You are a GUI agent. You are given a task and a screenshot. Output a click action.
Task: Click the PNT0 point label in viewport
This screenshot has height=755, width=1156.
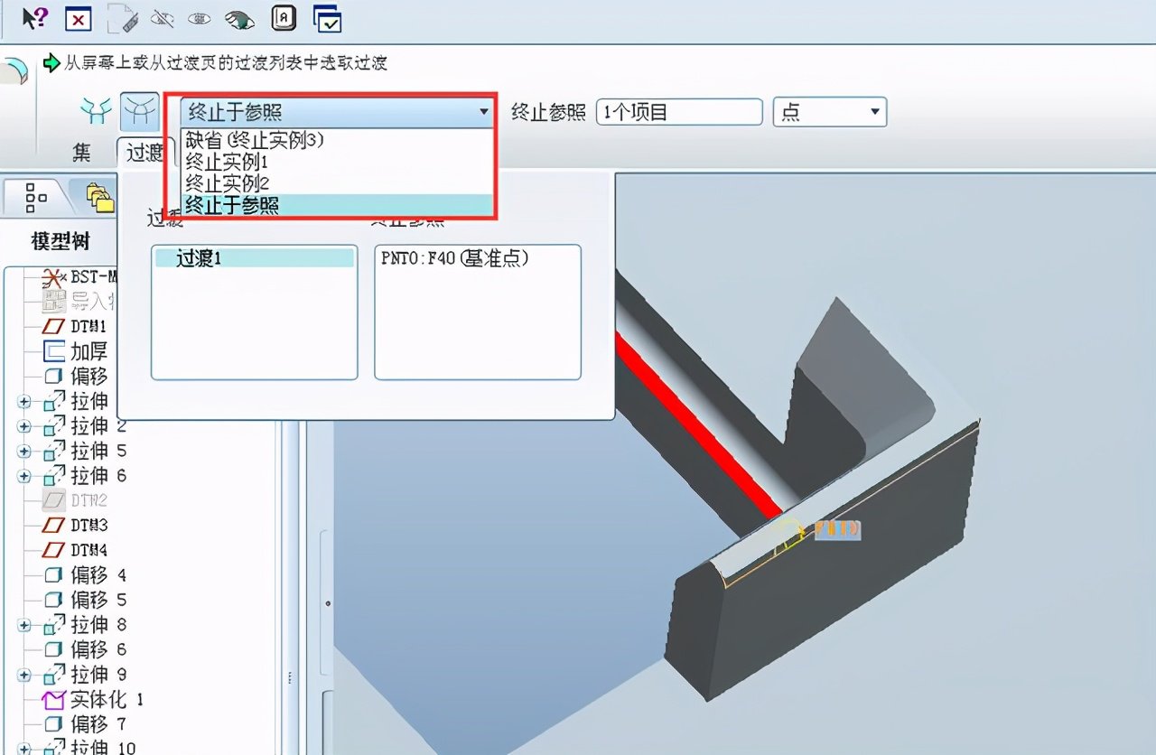point(837,530)
